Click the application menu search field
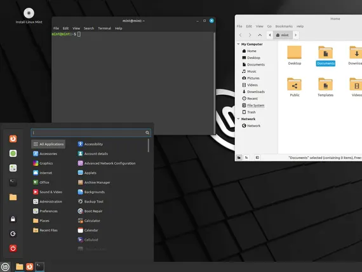Viewport: 362px width, 272px height. (x=91, y=132)
